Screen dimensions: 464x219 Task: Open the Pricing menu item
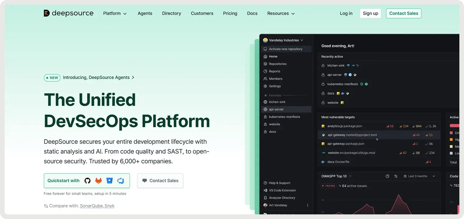pyautogui.click(x=230, y=14)
